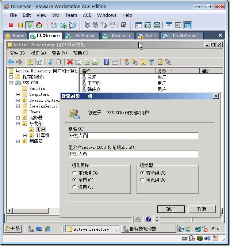Select the 本地域(O) radio button

click(x=74, y=173)
